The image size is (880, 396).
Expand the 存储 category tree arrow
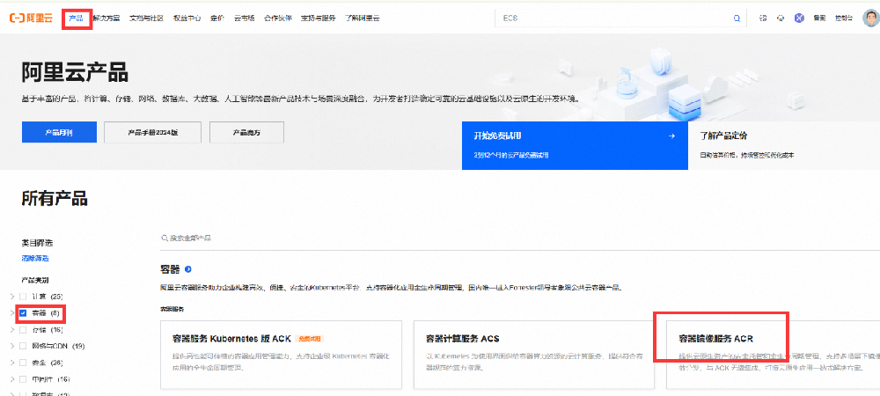coord(12,330)
